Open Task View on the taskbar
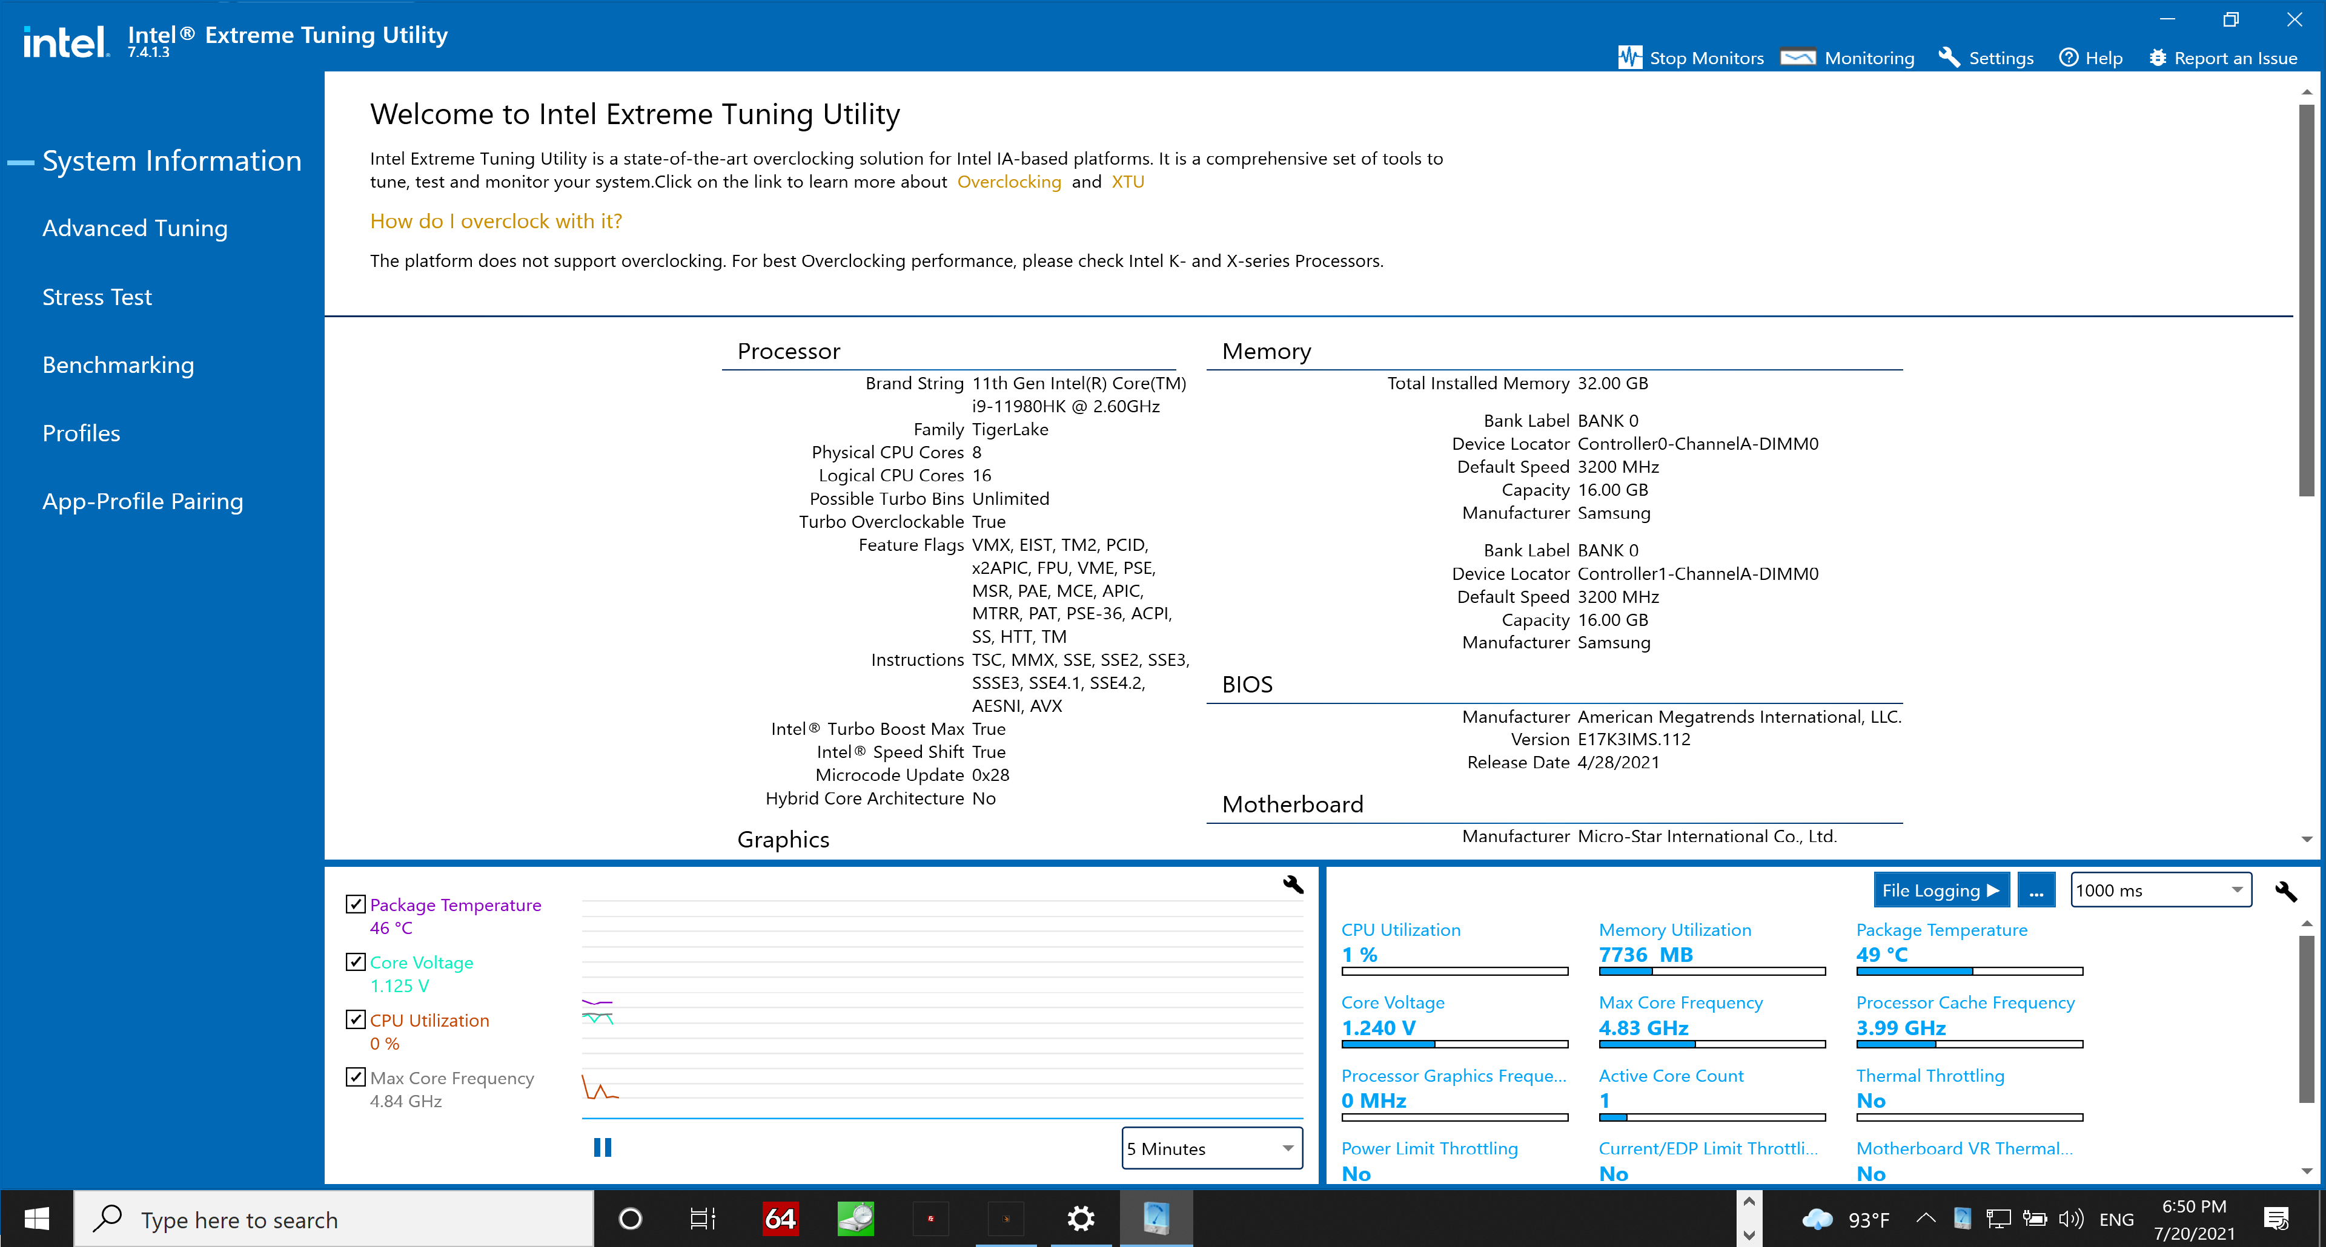The height and width of the screenshot is (1247, 2326). (703, 1219)
